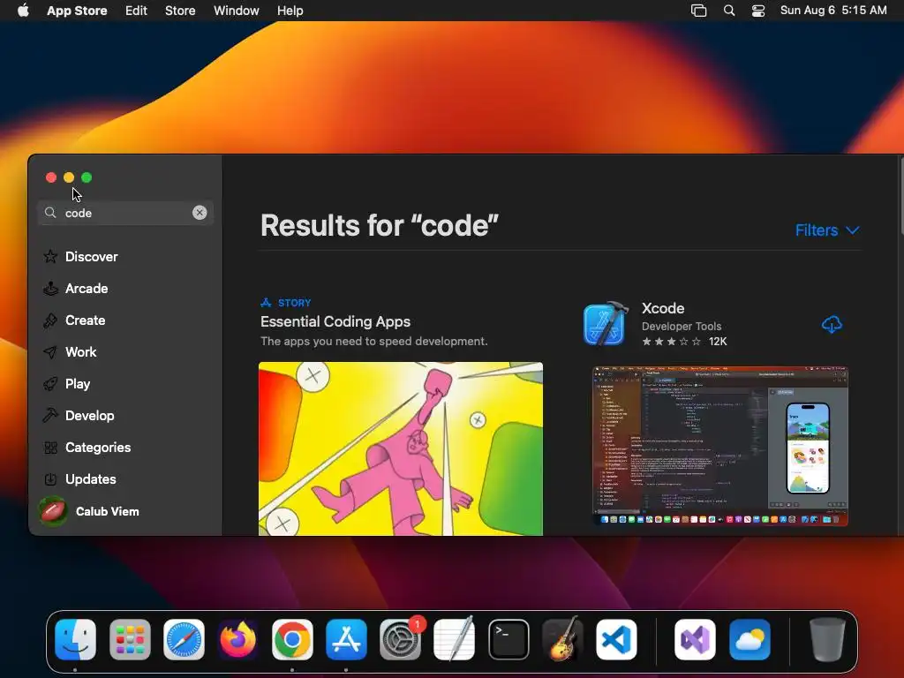
Task: Open Finder from the Dock
Action: 76,639
